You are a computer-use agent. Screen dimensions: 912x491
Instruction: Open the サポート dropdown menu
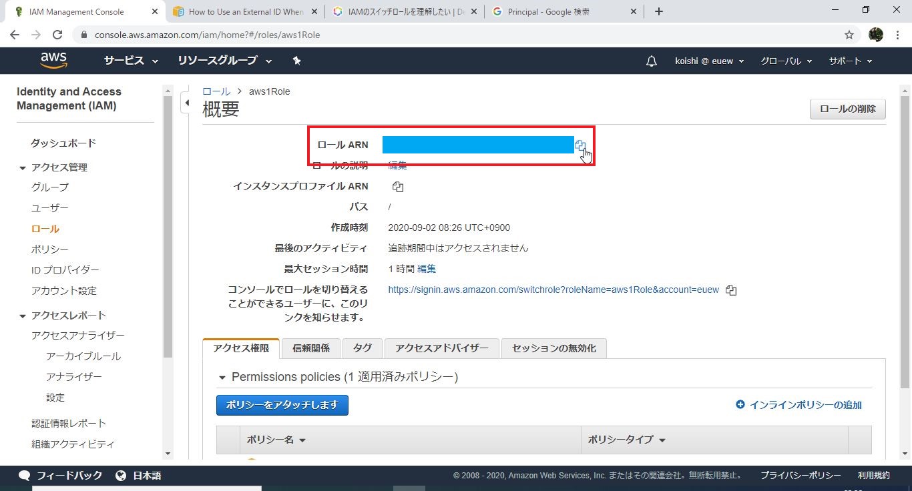pyautogui.click(x=851, y=61)
